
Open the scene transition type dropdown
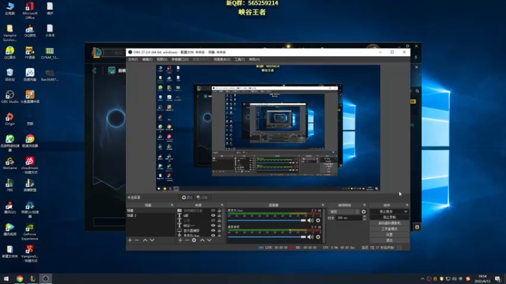(x=344, y=212)
